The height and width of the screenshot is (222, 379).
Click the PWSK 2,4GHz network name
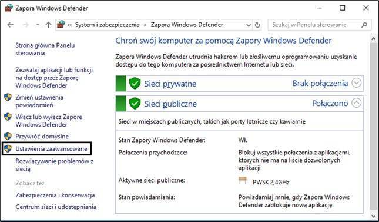[271, 182]
